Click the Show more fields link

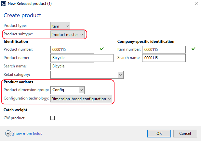point(27,134)
